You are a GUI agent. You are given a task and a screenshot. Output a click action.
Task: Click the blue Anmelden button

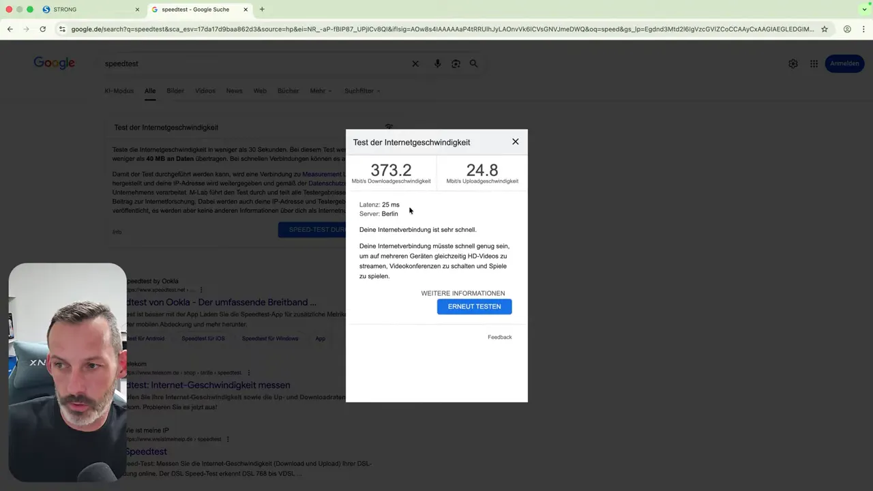point(844,63)
